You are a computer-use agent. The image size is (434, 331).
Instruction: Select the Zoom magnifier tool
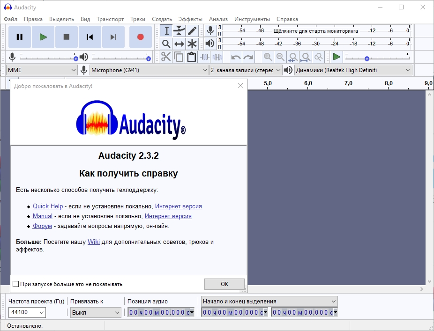click(x=166, y=44)
